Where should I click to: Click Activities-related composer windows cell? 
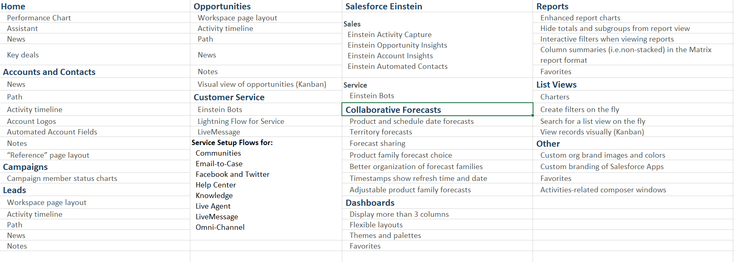pos(633,190)
